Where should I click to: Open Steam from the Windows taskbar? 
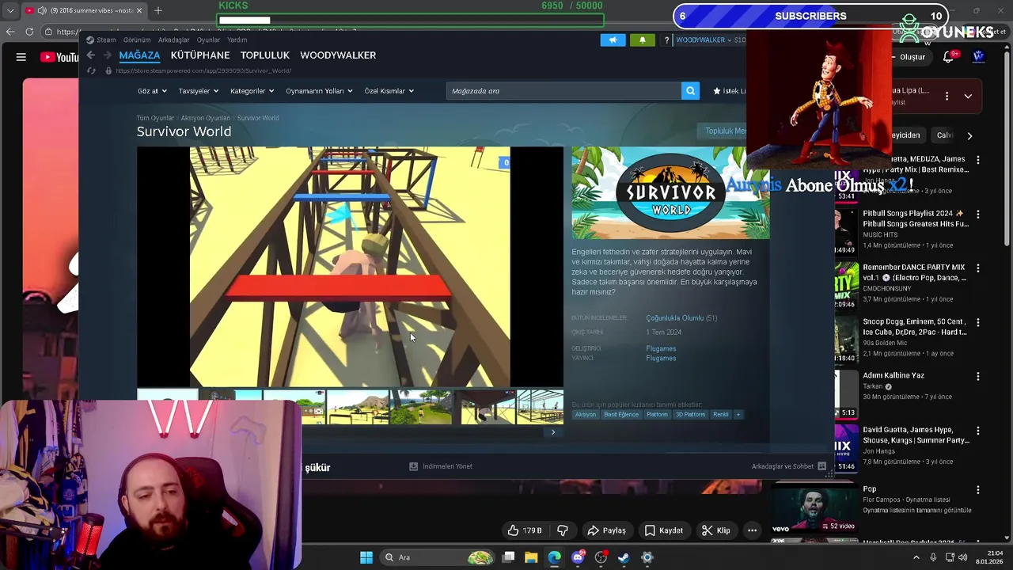click(624, 557)
